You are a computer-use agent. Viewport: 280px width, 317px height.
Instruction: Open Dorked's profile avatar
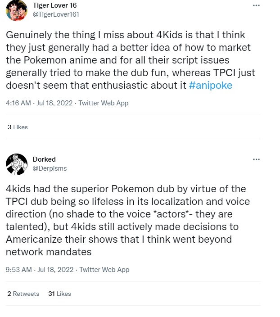coord(16,164)
